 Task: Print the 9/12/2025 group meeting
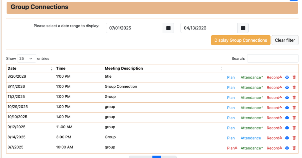(x=287, y=128)
